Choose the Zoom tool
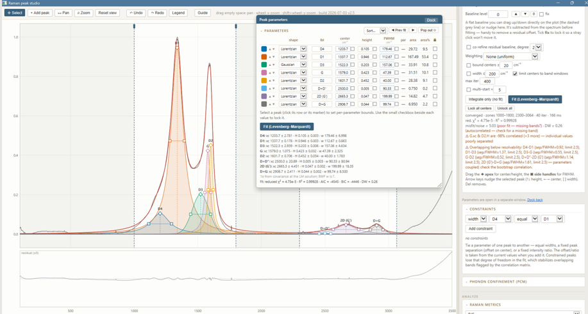 (x=83, y=13)
